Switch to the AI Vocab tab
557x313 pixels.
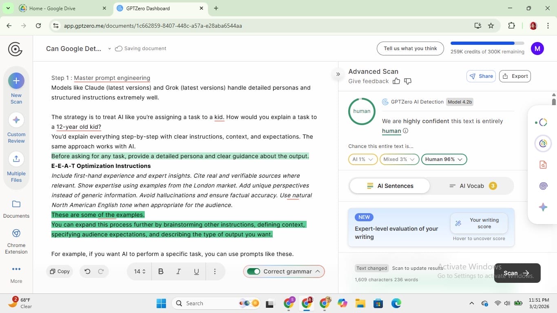coord(472,185)
